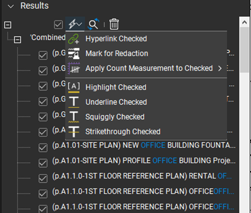Uncheck checkbox beside Mark for Redaction row
The height and width of the screenshot is (213, 251).
click(43, 55)
